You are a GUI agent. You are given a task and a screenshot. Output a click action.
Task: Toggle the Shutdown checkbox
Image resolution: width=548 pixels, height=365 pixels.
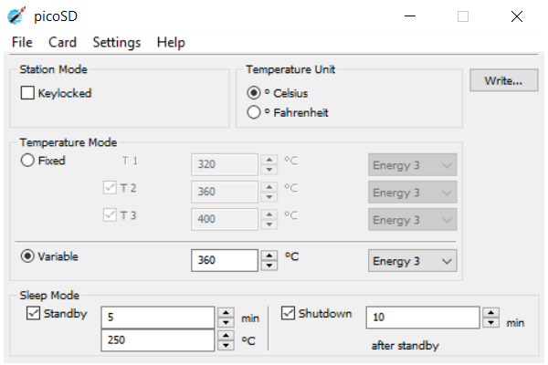288,314
